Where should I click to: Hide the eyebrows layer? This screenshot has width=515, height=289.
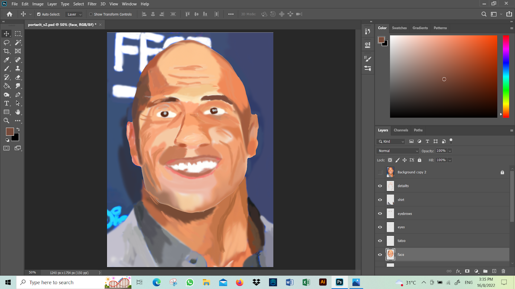pyautogui.click(x=380, y=214)
